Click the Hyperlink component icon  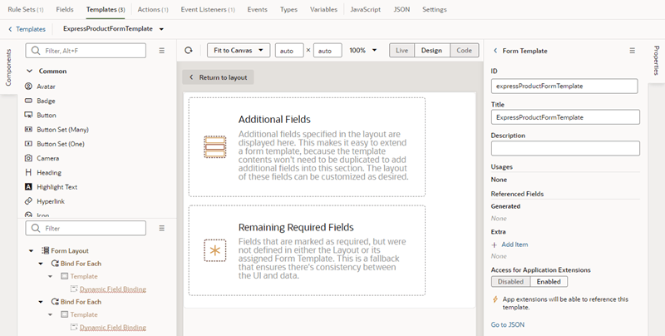28,201
